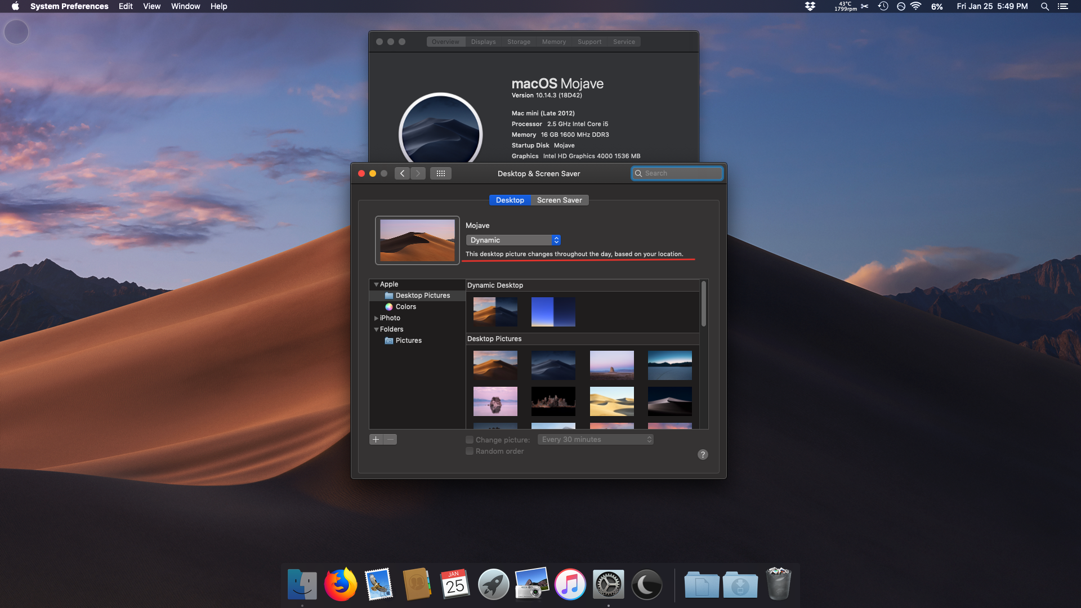Viewport: 1081px width, 608px height.
Task: Switch to the Screen Saver tab
Action: [x=560, y=200]
